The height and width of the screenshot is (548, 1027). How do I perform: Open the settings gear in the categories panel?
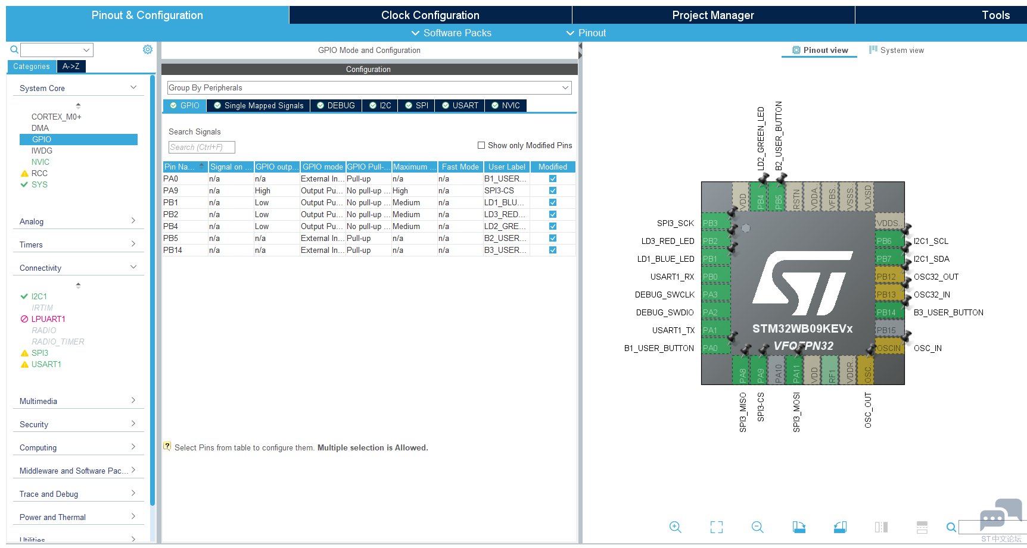[x=148, y=49]
